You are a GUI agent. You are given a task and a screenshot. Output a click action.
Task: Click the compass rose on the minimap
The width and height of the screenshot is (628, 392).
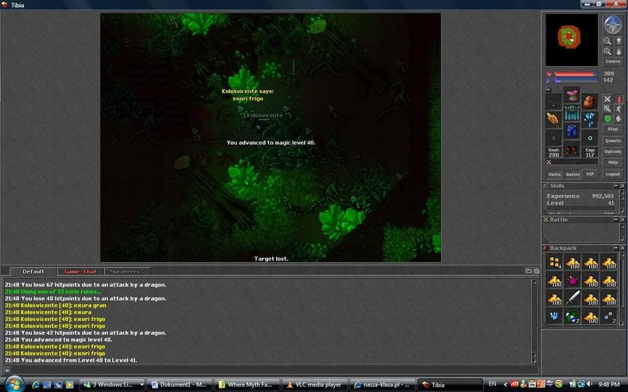613,24
